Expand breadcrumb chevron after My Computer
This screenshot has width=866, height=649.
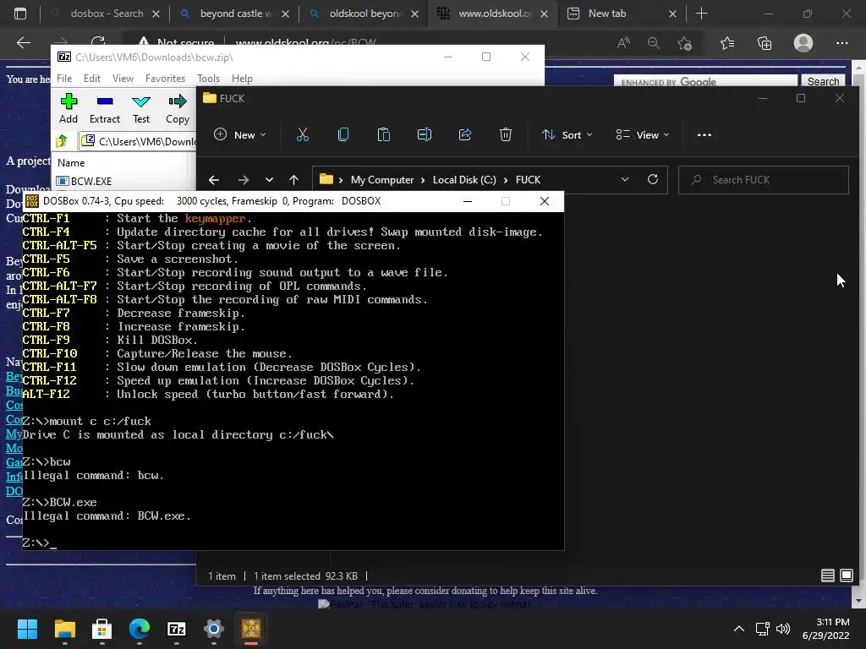423,180
